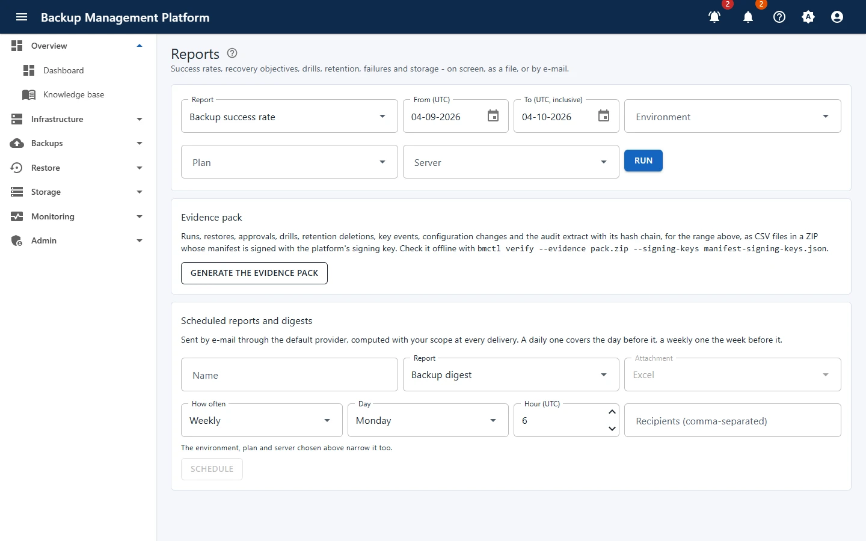Open the Knowledge base page

(78, 94)
